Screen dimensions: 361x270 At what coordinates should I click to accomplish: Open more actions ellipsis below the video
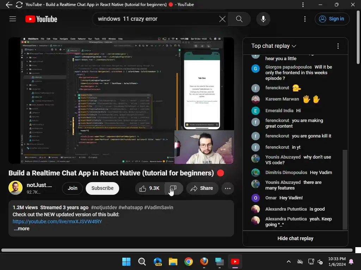(227, 188)
